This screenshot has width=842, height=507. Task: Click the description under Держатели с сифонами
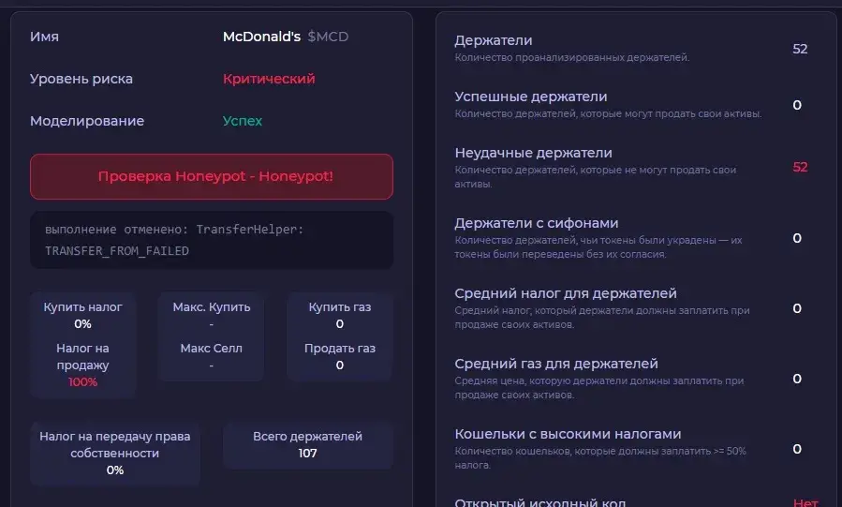(598, 247)
